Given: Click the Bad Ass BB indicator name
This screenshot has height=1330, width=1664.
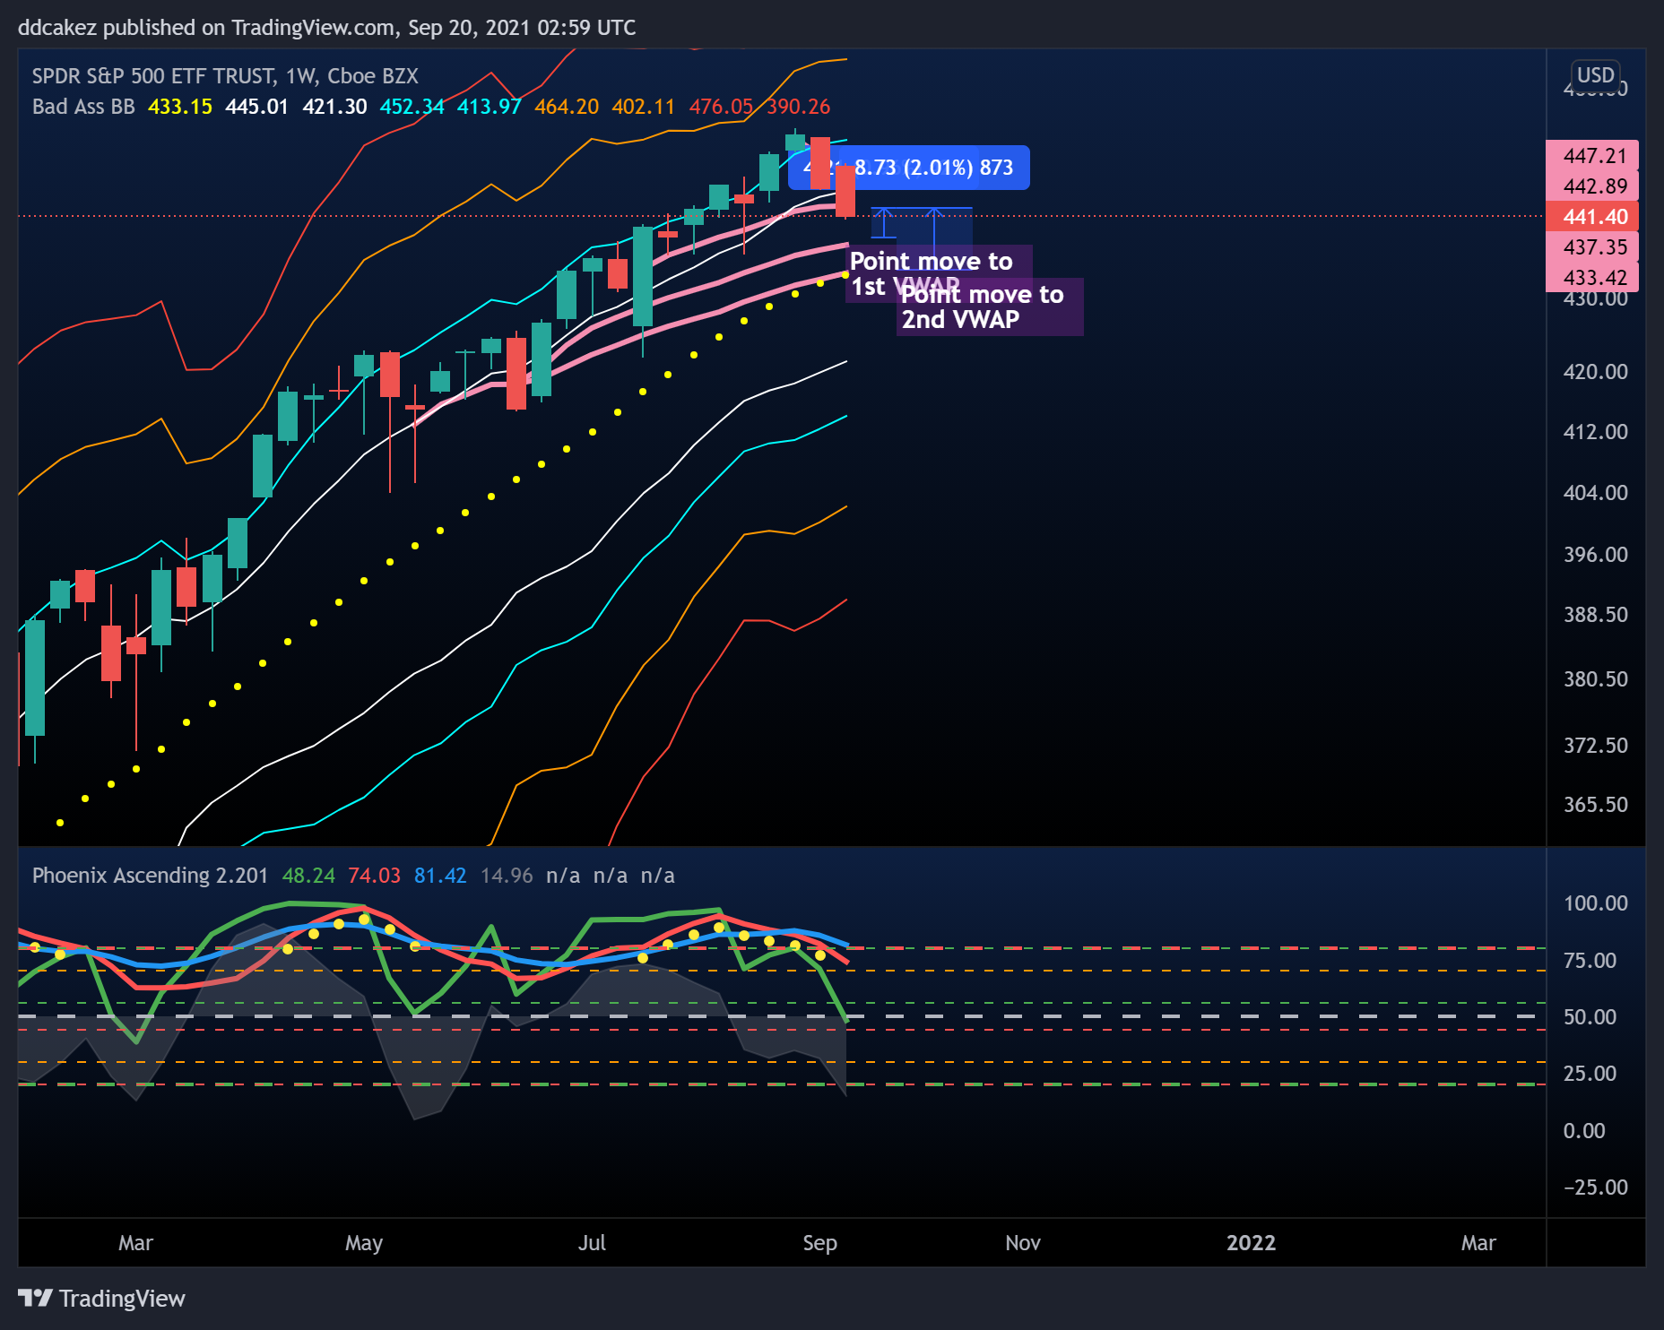Looking at the screenshot, I should point(83,107).
